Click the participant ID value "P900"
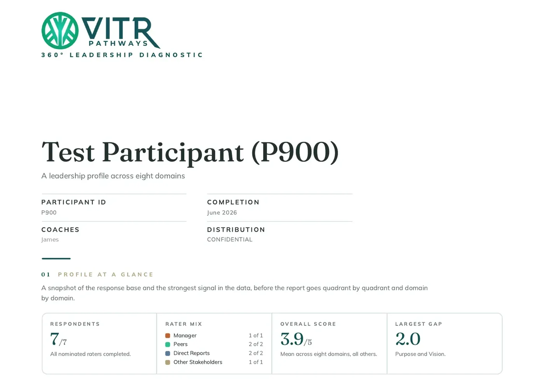Viewport: 544px width, 392px height. click(x=49, y=213)
